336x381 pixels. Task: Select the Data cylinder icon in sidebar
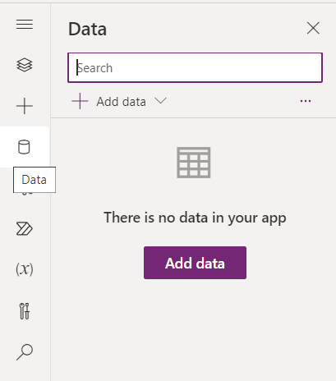click(24, 147)
